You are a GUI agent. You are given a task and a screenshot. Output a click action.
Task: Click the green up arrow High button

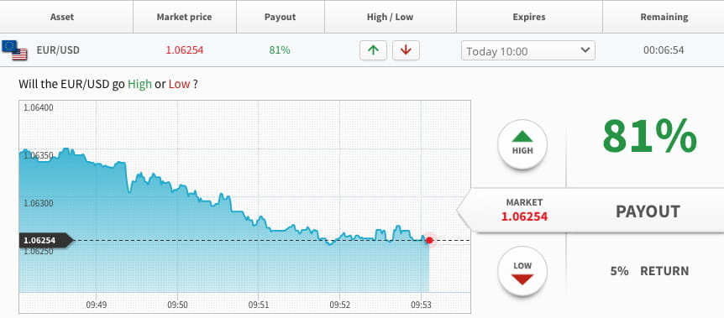coord(373,50)
